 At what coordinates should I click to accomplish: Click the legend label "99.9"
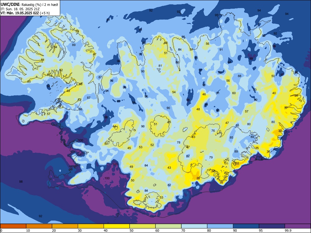288,231
